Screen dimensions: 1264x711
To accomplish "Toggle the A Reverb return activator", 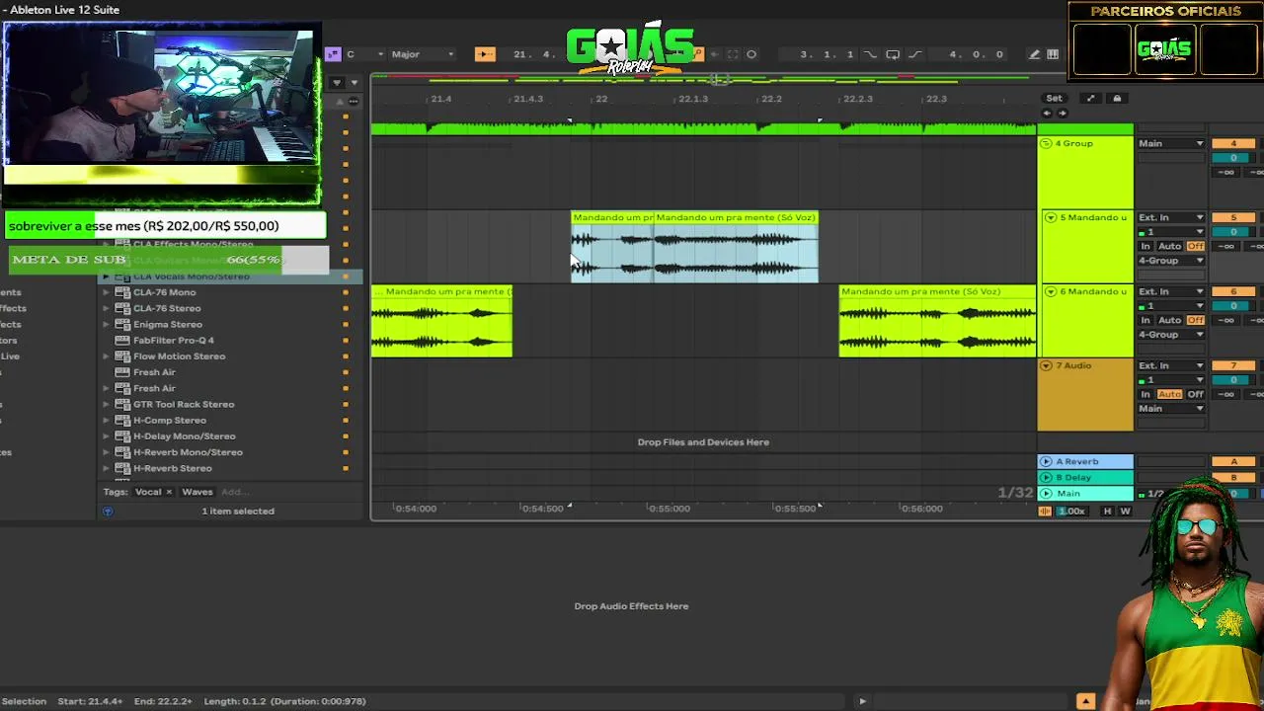I will pos(1233,462).
